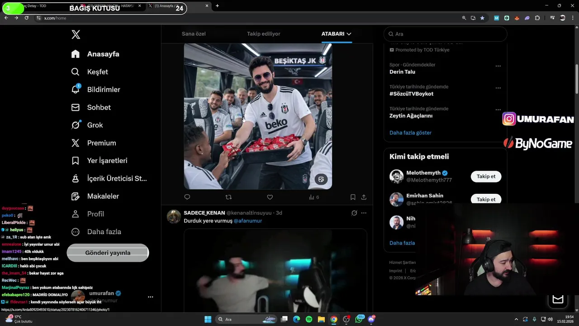Screen dimensions: 579x326
Task: Open Makaleler articles
Action: point(95,196)
